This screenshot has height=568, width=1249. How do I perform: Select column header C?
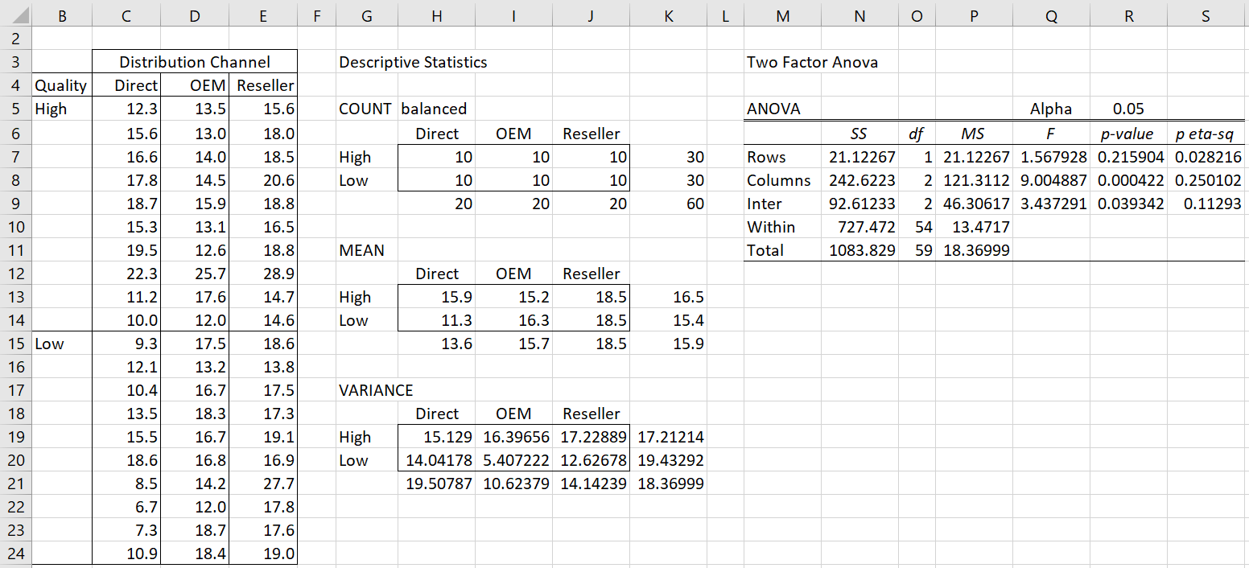(x=126, y=14)
